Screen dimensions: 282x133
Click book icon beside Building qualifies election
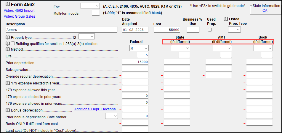[8, 44]
